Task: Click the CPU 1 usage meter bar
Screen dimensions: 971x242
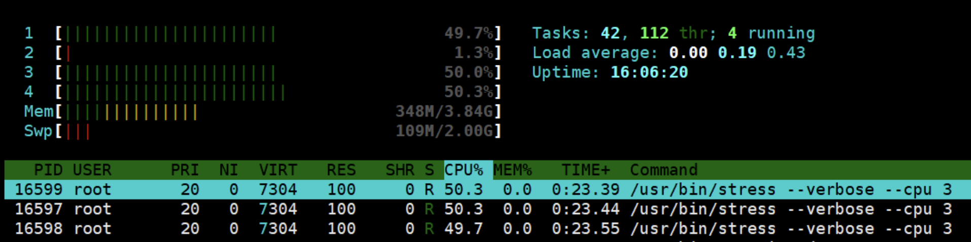Action: click(x=278, y=34)
